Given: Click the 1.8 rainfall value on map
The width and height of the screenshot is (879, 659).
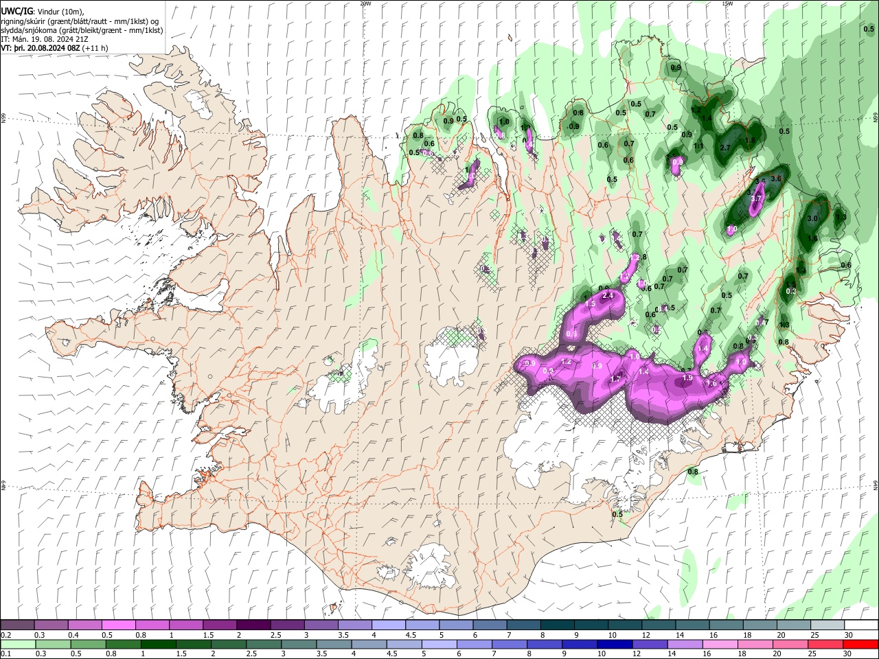Looking at the screenshot, I should (750, 140).
